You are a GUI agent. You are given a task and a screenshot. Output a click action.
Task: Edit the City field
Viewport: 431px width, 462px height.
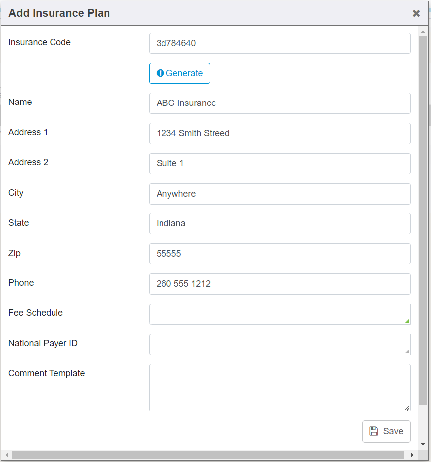pos(279,194)
